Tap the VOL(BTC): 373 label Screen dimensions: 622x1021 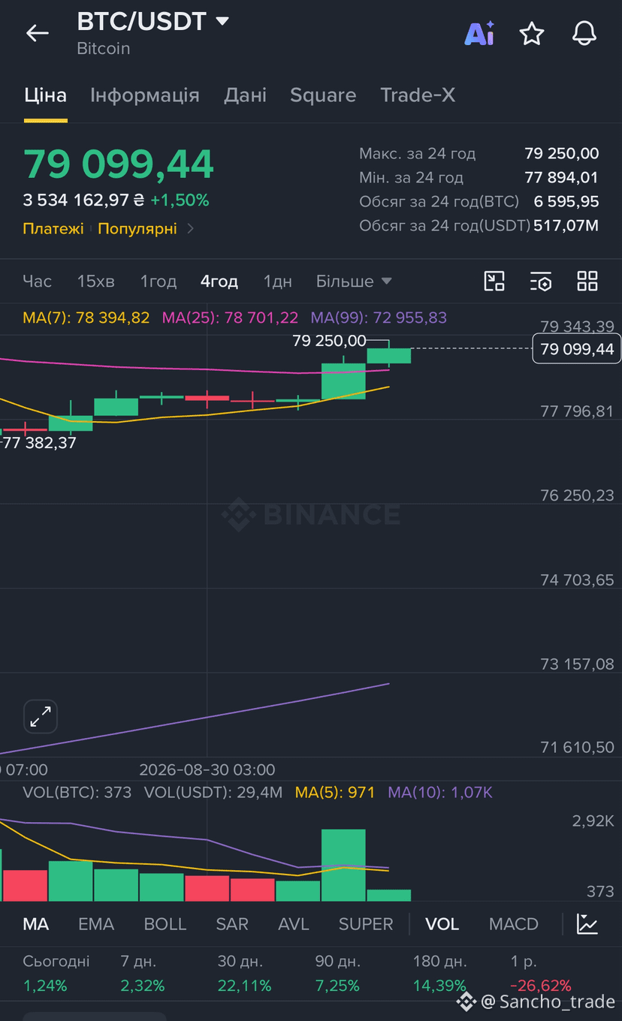coord(77,792)
